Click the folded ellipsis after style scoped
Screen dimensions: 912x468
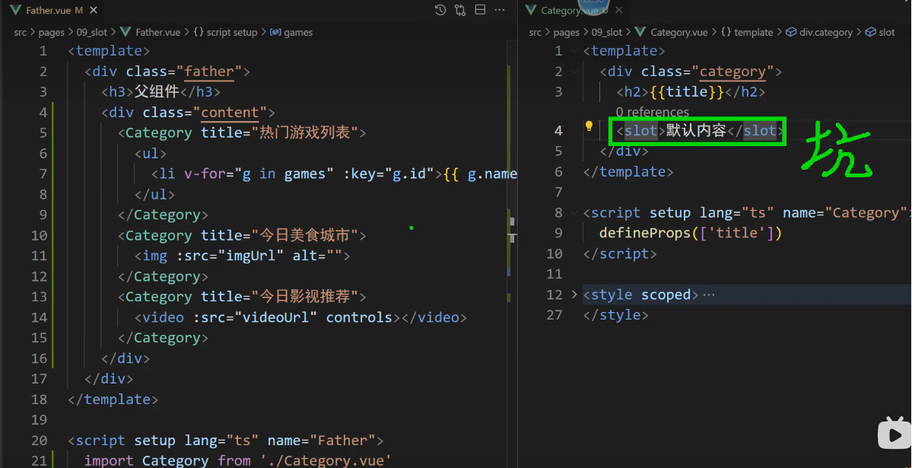click(708, 295)
